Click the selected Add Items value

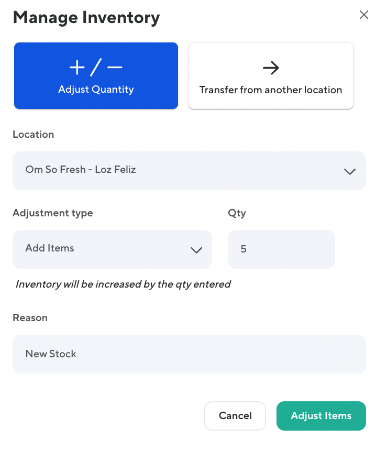tap(50, 248)
